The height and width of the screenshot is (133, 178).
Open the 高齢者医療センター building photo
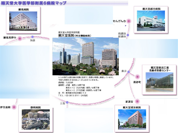(x=160, y=82)
